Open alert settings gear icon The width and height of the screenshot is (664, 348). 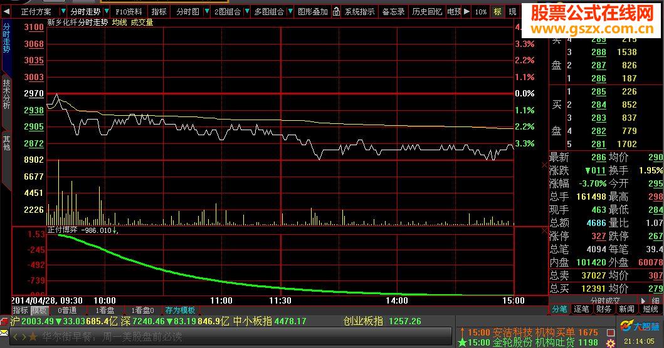pyautogui.click(x=610, y=342)
